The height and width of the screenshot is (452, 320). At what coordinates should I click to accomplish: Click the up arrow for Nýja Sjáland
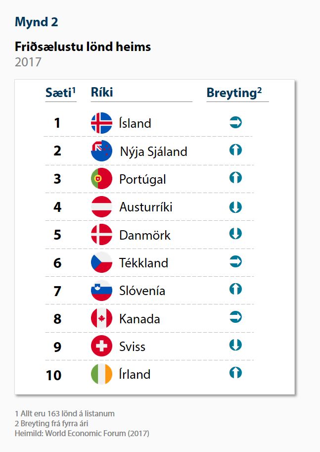(x=235, y=150)
